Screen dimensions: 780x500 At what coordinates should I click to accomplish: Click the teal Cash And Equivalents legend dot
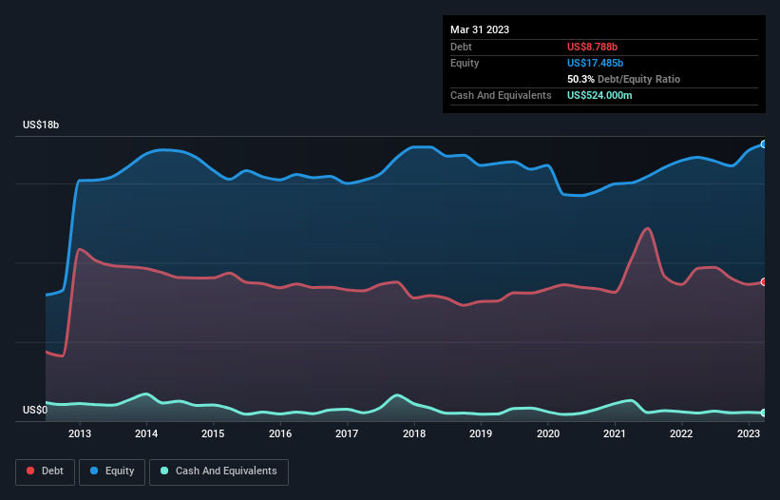pyautogui.click(x=164, y=471)
